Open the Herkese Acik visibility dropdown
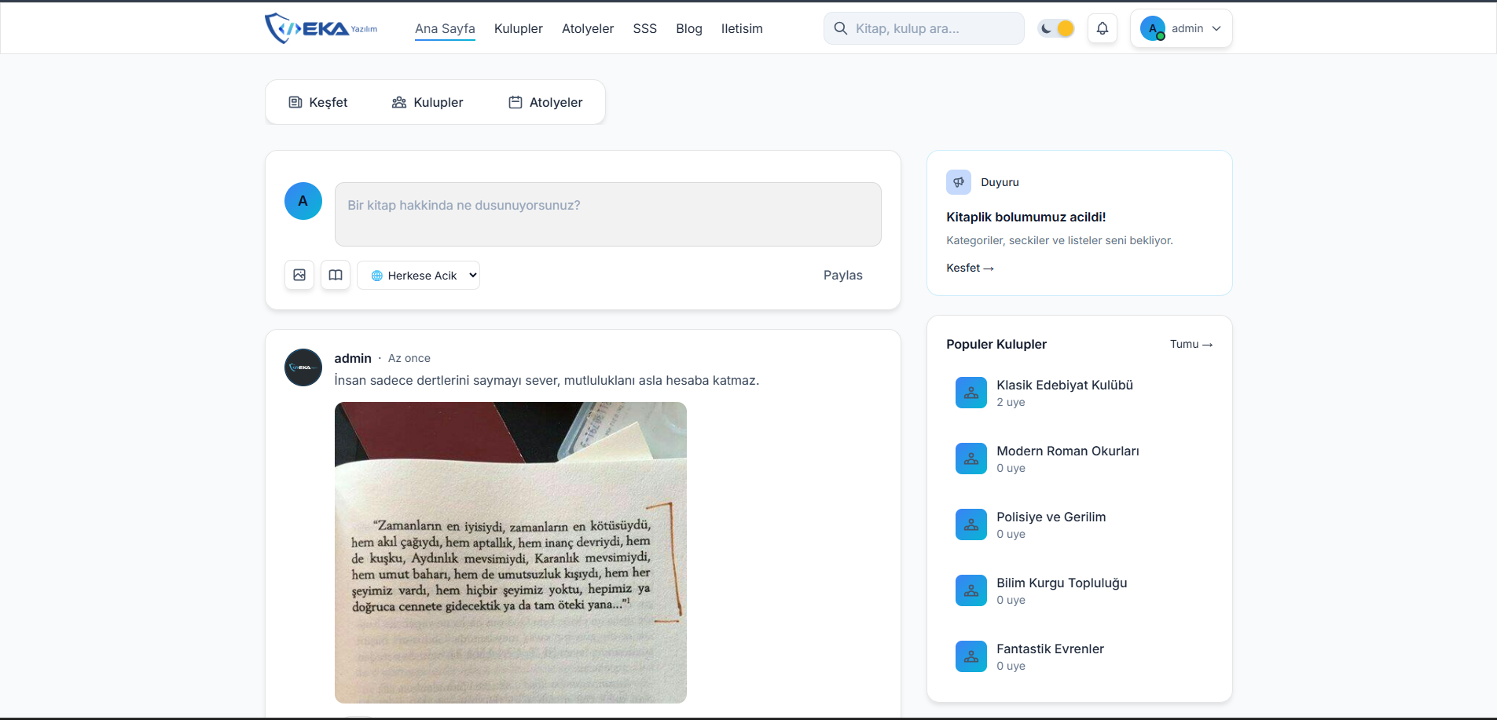Screen dimensions: 1497x720 pos(419,276)
